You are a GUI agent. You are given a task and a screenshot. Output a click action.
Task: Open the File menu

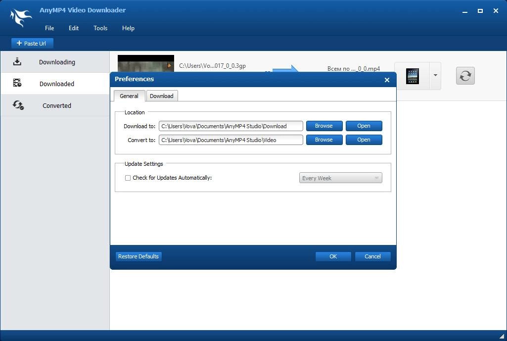[x=49, y=28]
